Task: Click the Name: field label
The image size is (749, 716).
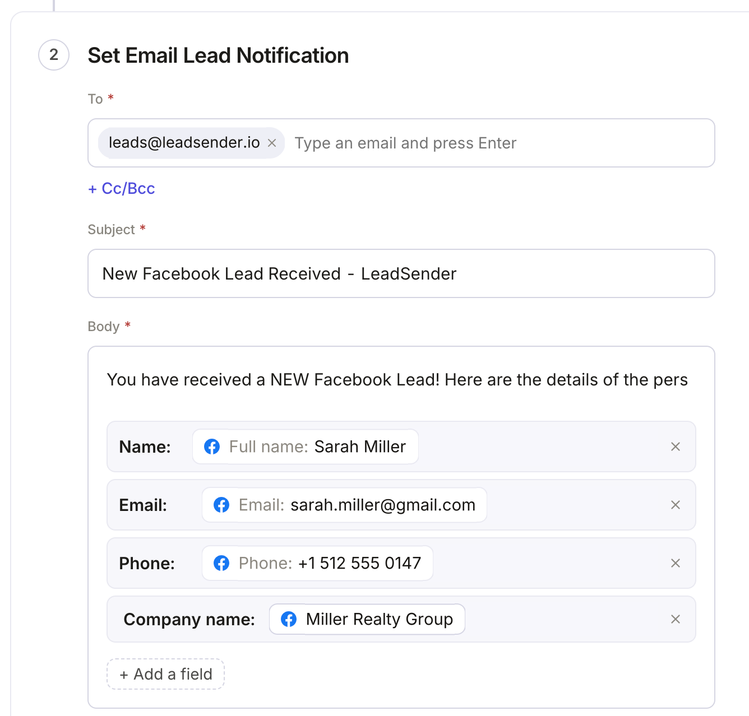Action: pyautogui.click(x=145, y=447)
